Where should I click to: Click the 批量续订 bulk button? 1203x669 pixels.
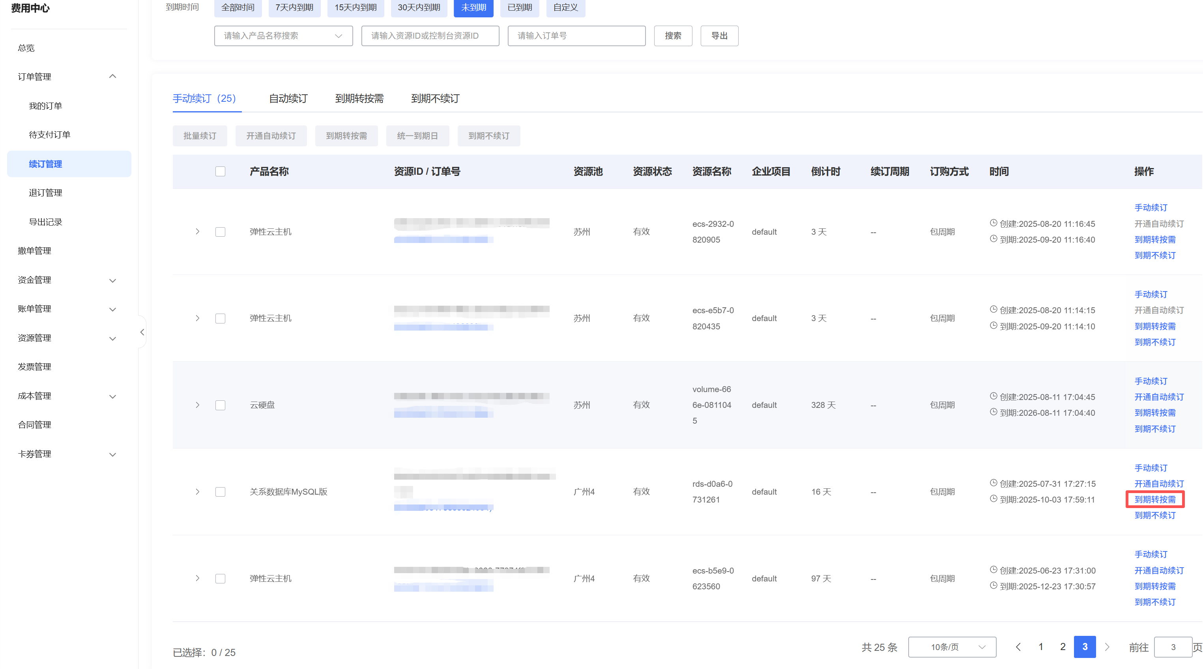pos(200,136)
